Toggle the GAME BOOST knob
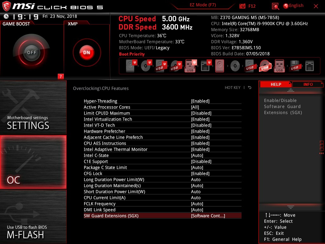 pyautogui.click(x=31, y=52)
